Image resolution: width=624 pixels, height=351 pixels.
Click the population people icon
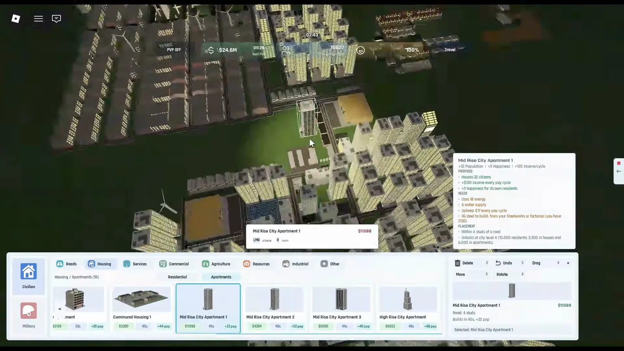coord(285,50)
